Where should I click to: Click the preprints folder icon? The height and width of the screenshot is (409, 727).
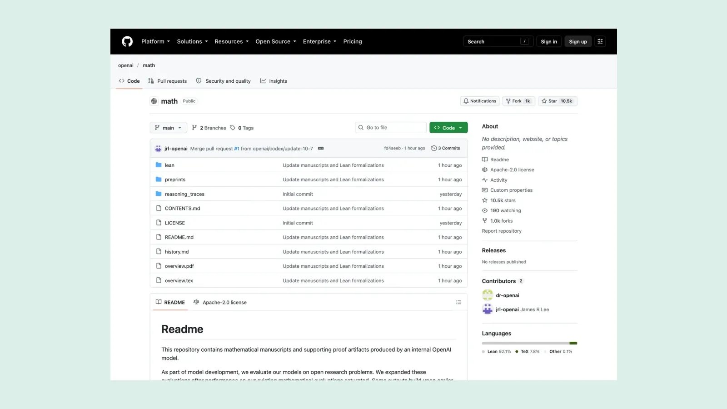pos(159,180)
